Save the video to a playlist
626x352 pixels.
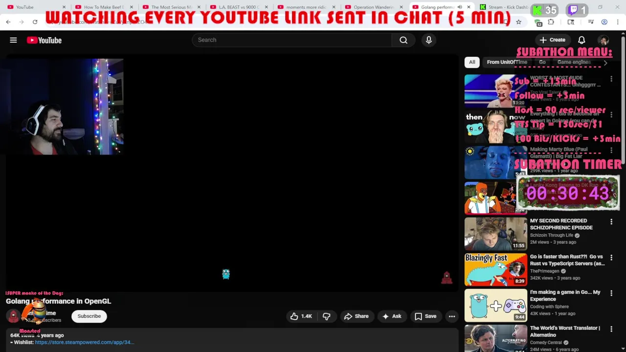tap(425, 316)
